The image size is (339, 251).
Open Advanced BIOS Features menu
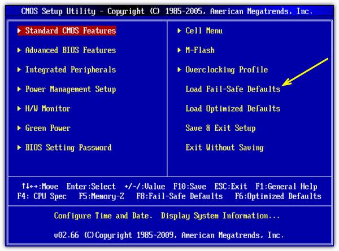(x=70, y=50)
